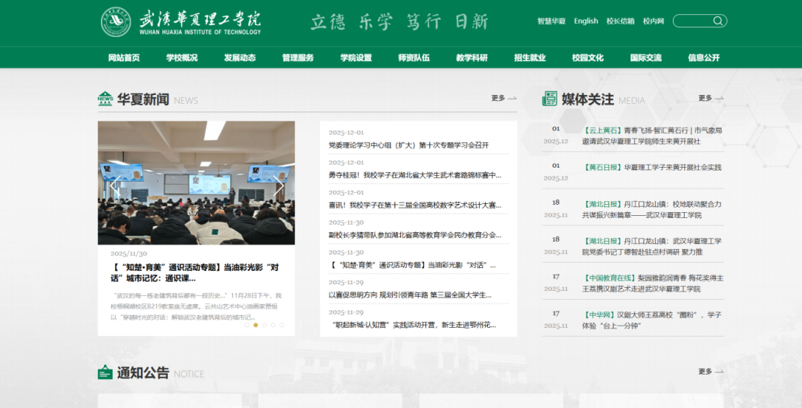Select the fourth carousel dot
Image resolution: width=802 pixels, height=408 pixels.
point(273,325)
